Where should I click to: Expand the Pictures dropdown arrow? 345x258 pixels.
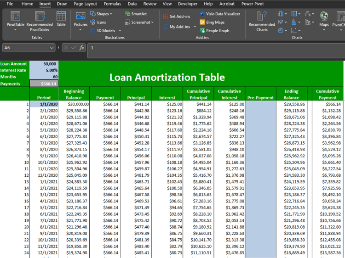tap(80, 30)
